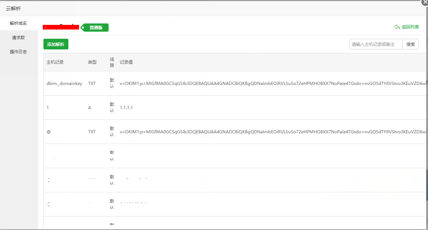This screenshot has width=428, height=230.
Task: Click the 普通版 version badge
Action: click(x=95, y=27)
